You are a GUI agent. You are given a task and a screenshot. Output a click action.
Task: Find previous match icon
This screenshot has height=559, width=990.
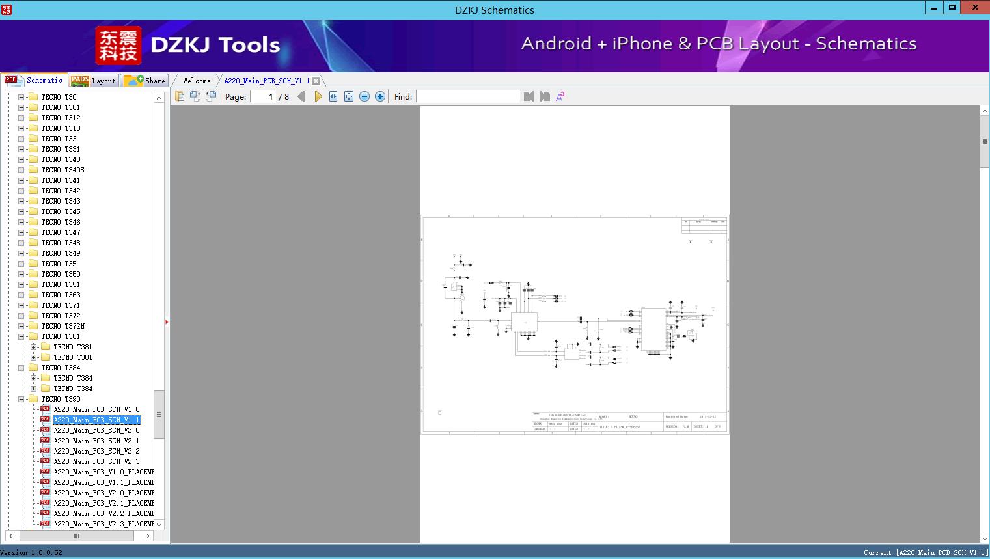(x=529, y=96)
